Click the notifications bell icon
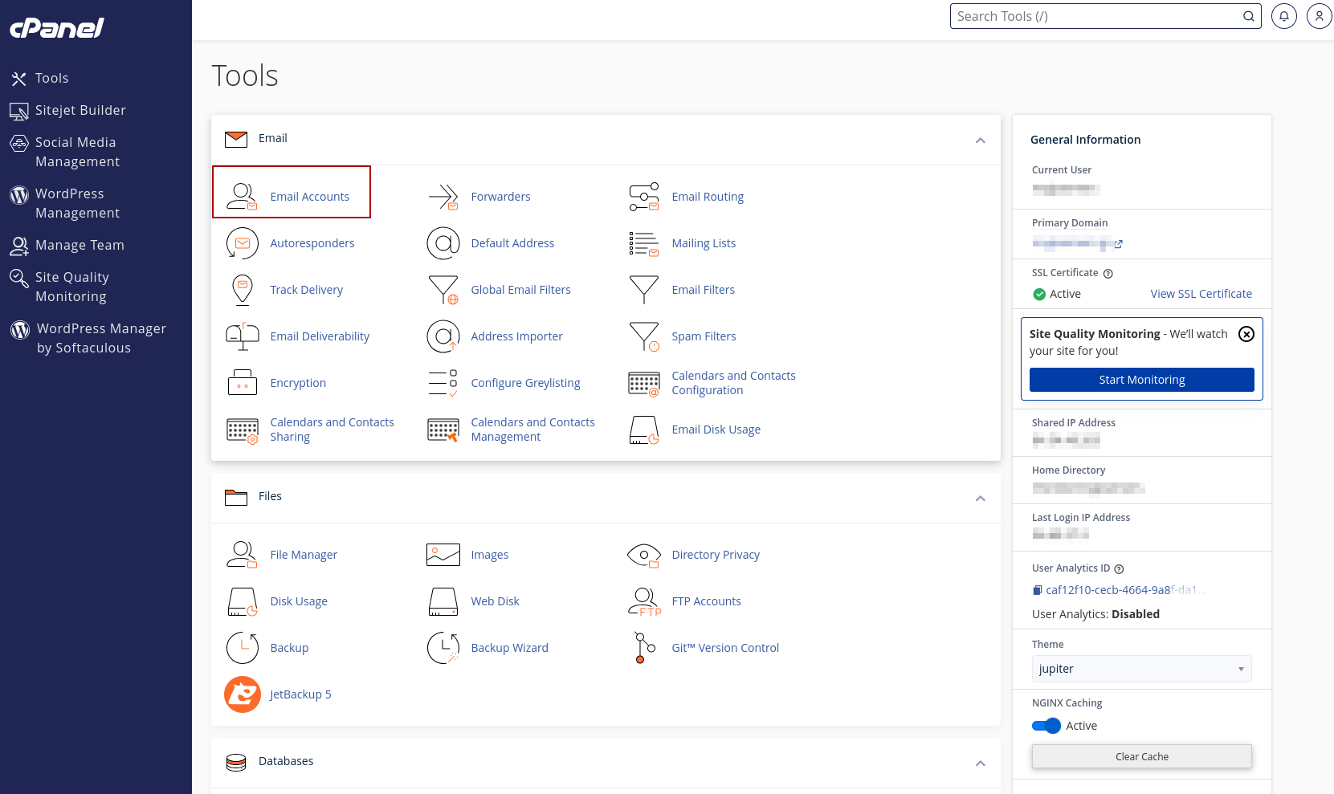The height and width of the screenshot is (794, 1334). coord(1284,16)
